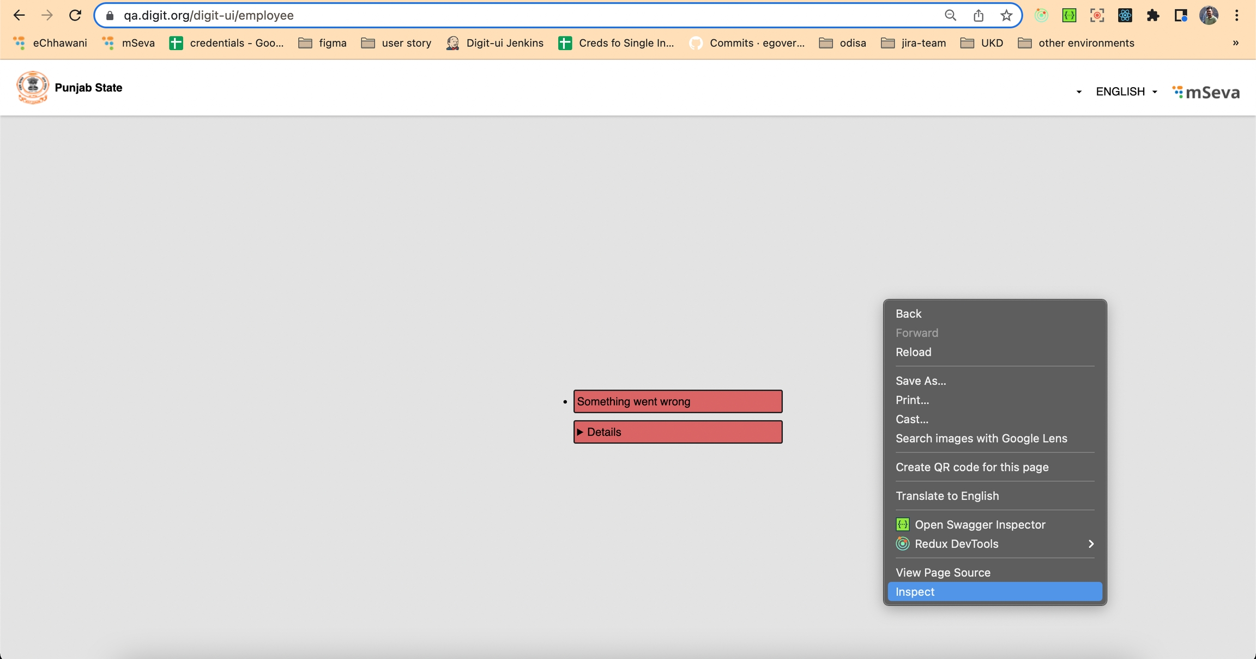Click the bookmark star icon
The width and height of the screenshot is (1256, 659).
point(1006,15)
